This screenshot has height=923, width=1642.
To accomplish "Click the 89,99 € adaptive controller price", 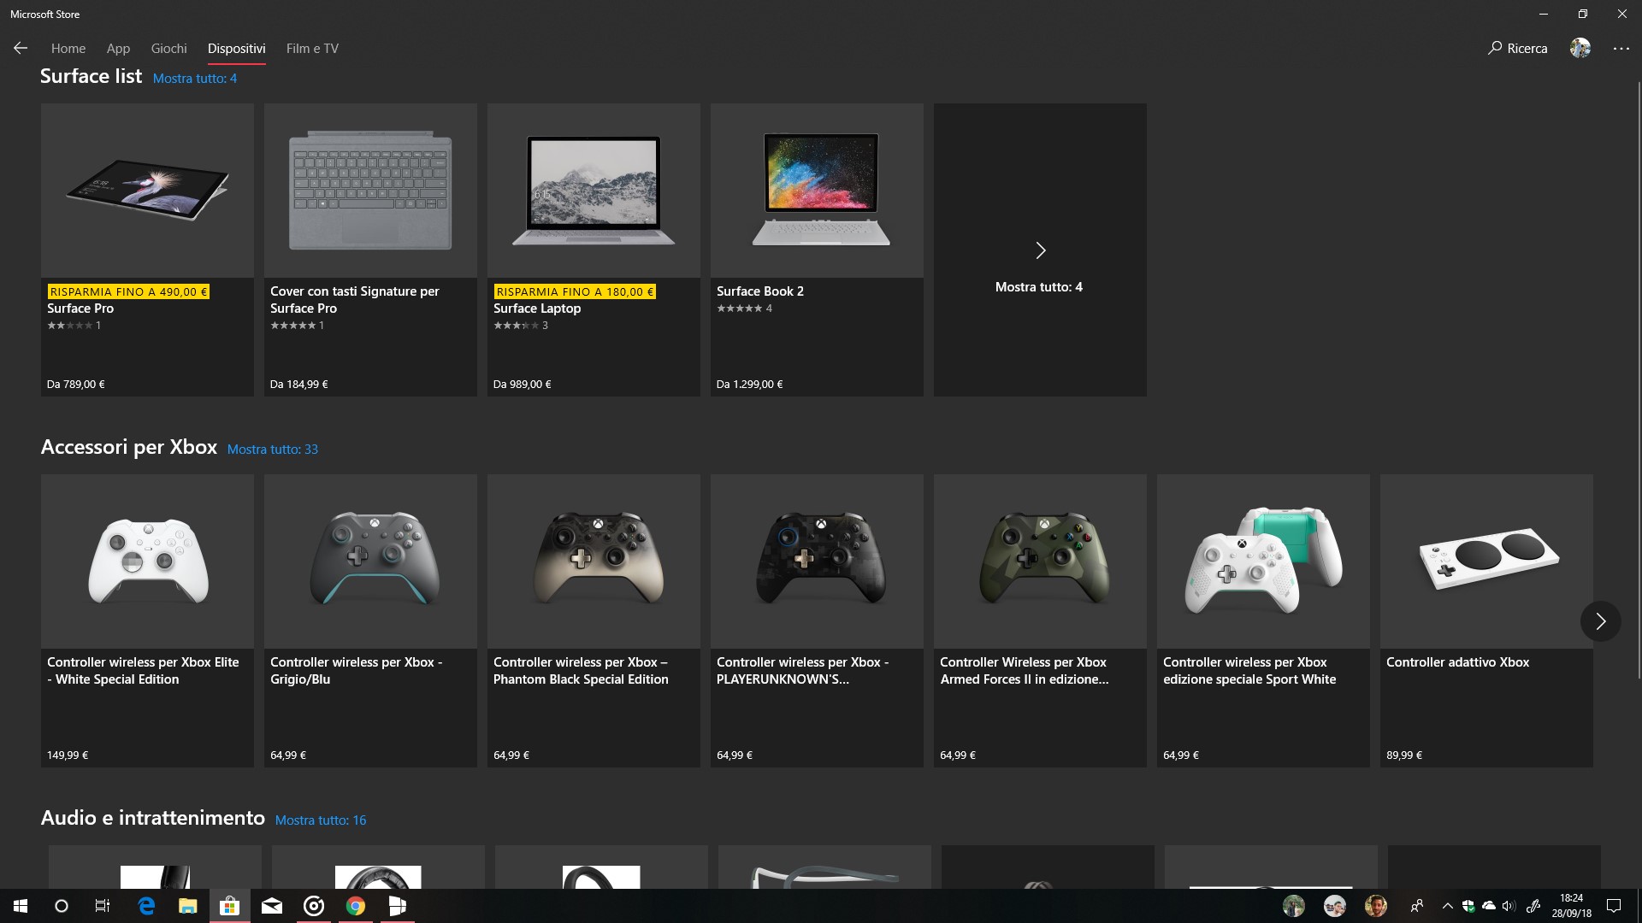I will click(x=1404, y=755).
